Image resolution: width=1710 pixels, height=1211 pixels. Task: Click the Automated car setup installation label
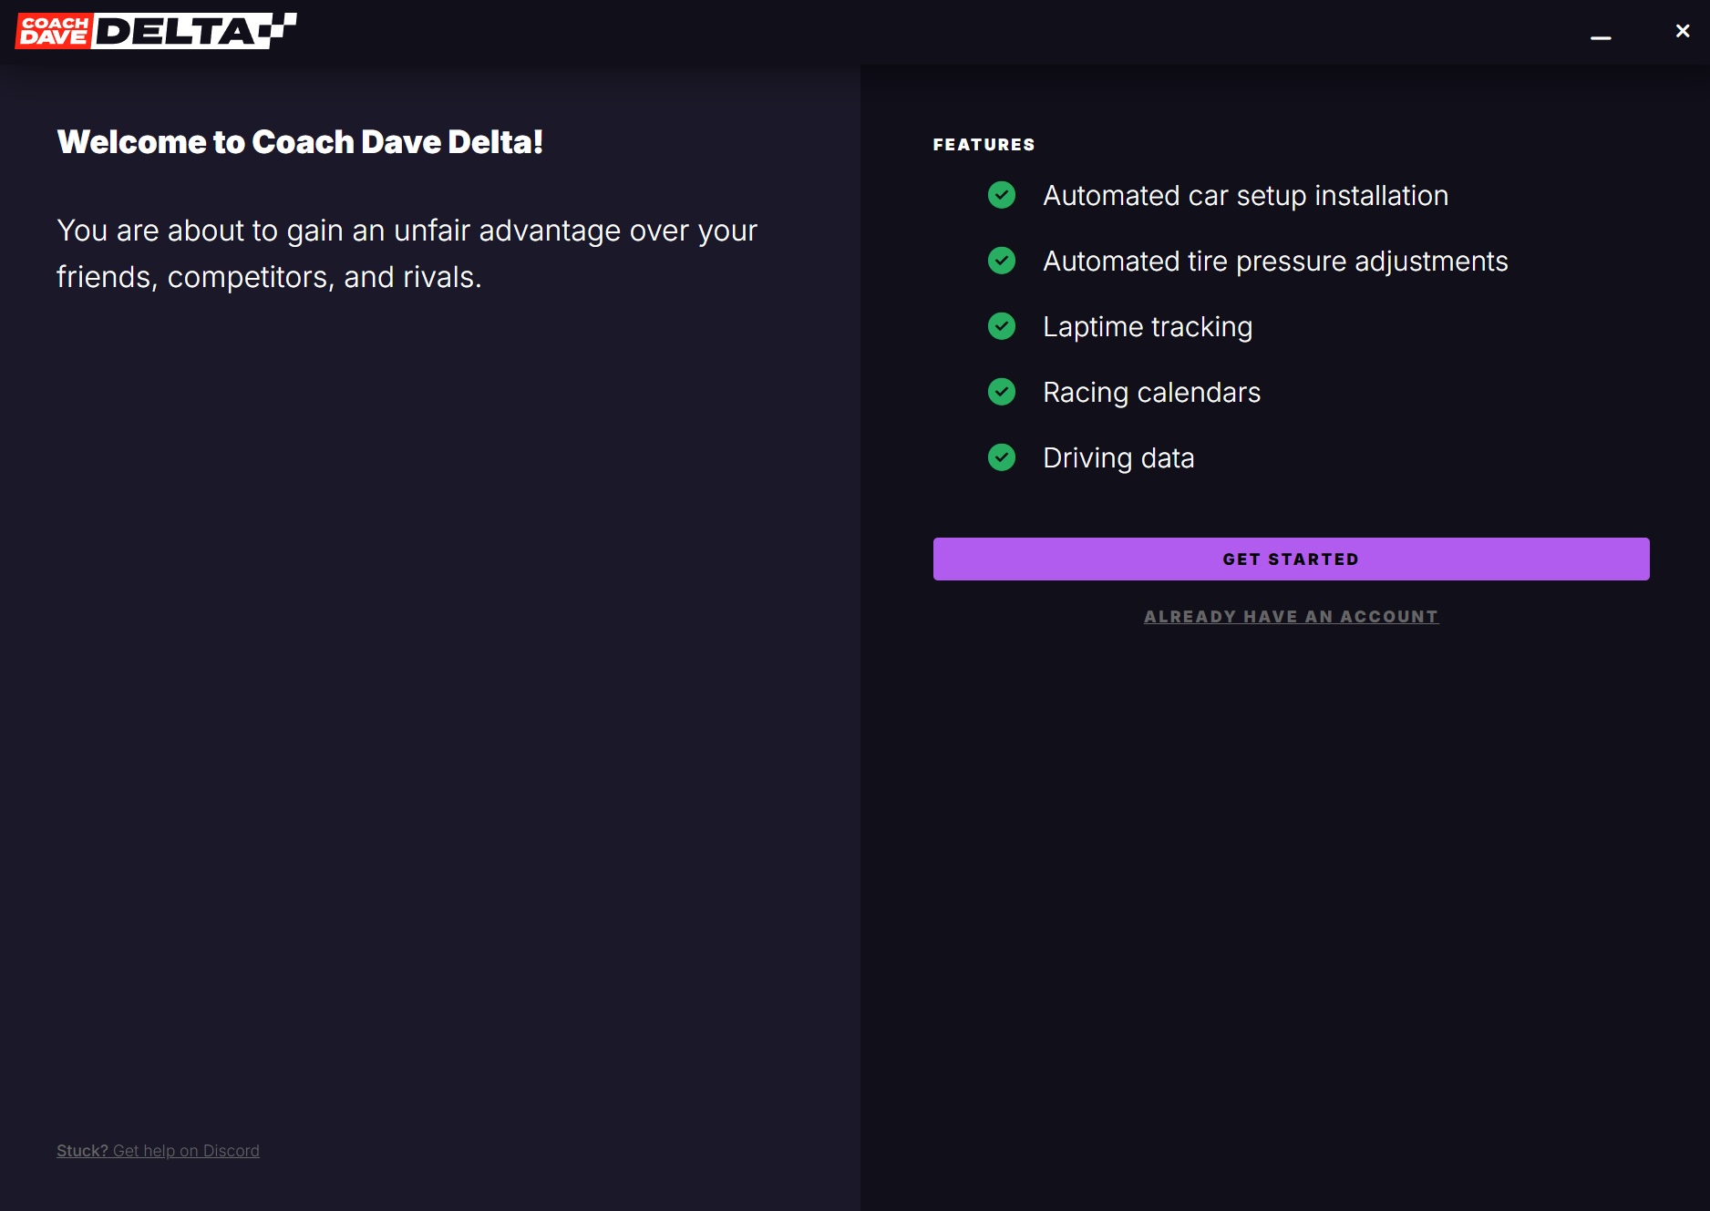tap(1245, 195)
